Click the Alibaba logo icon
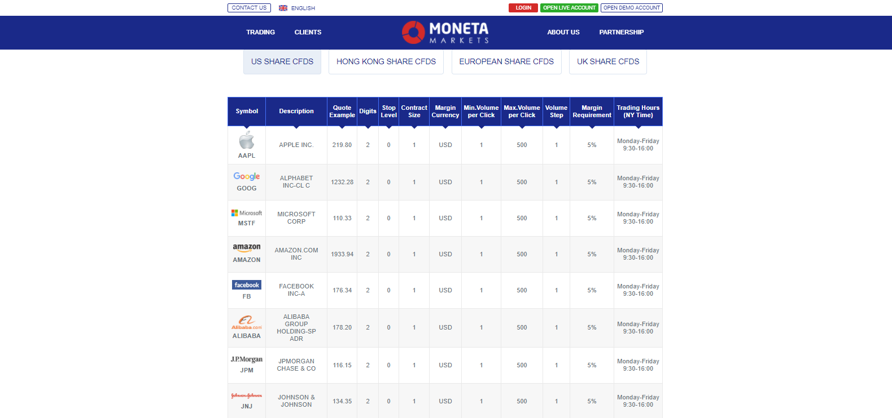Image resolution: width=892 pixels, height=418 pixels. pyautogui.click(x=247, y=322)
